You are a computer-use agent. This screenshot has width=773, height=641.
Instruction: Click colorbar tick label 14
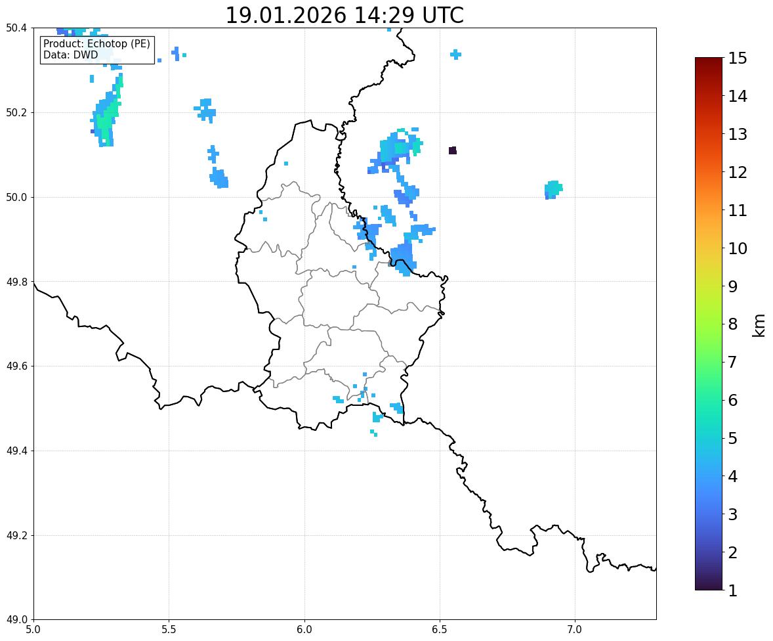click(738, 97)
